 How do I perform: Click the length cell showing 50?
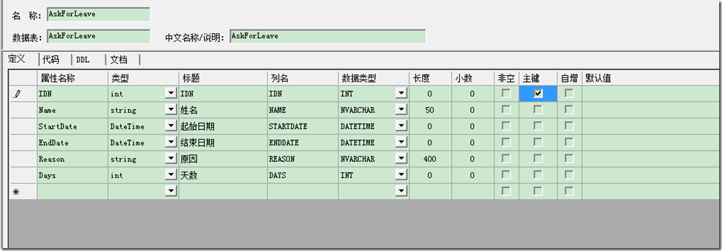coord(430,111)
